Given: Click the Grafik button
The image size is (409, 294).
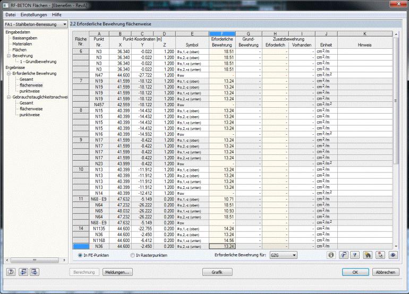Looking at the screenshot, I should click(217, 272).
